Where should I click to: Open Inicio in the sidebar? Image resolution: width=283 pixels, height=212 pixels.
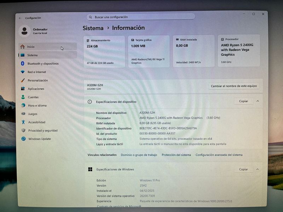tap(48, 47)
